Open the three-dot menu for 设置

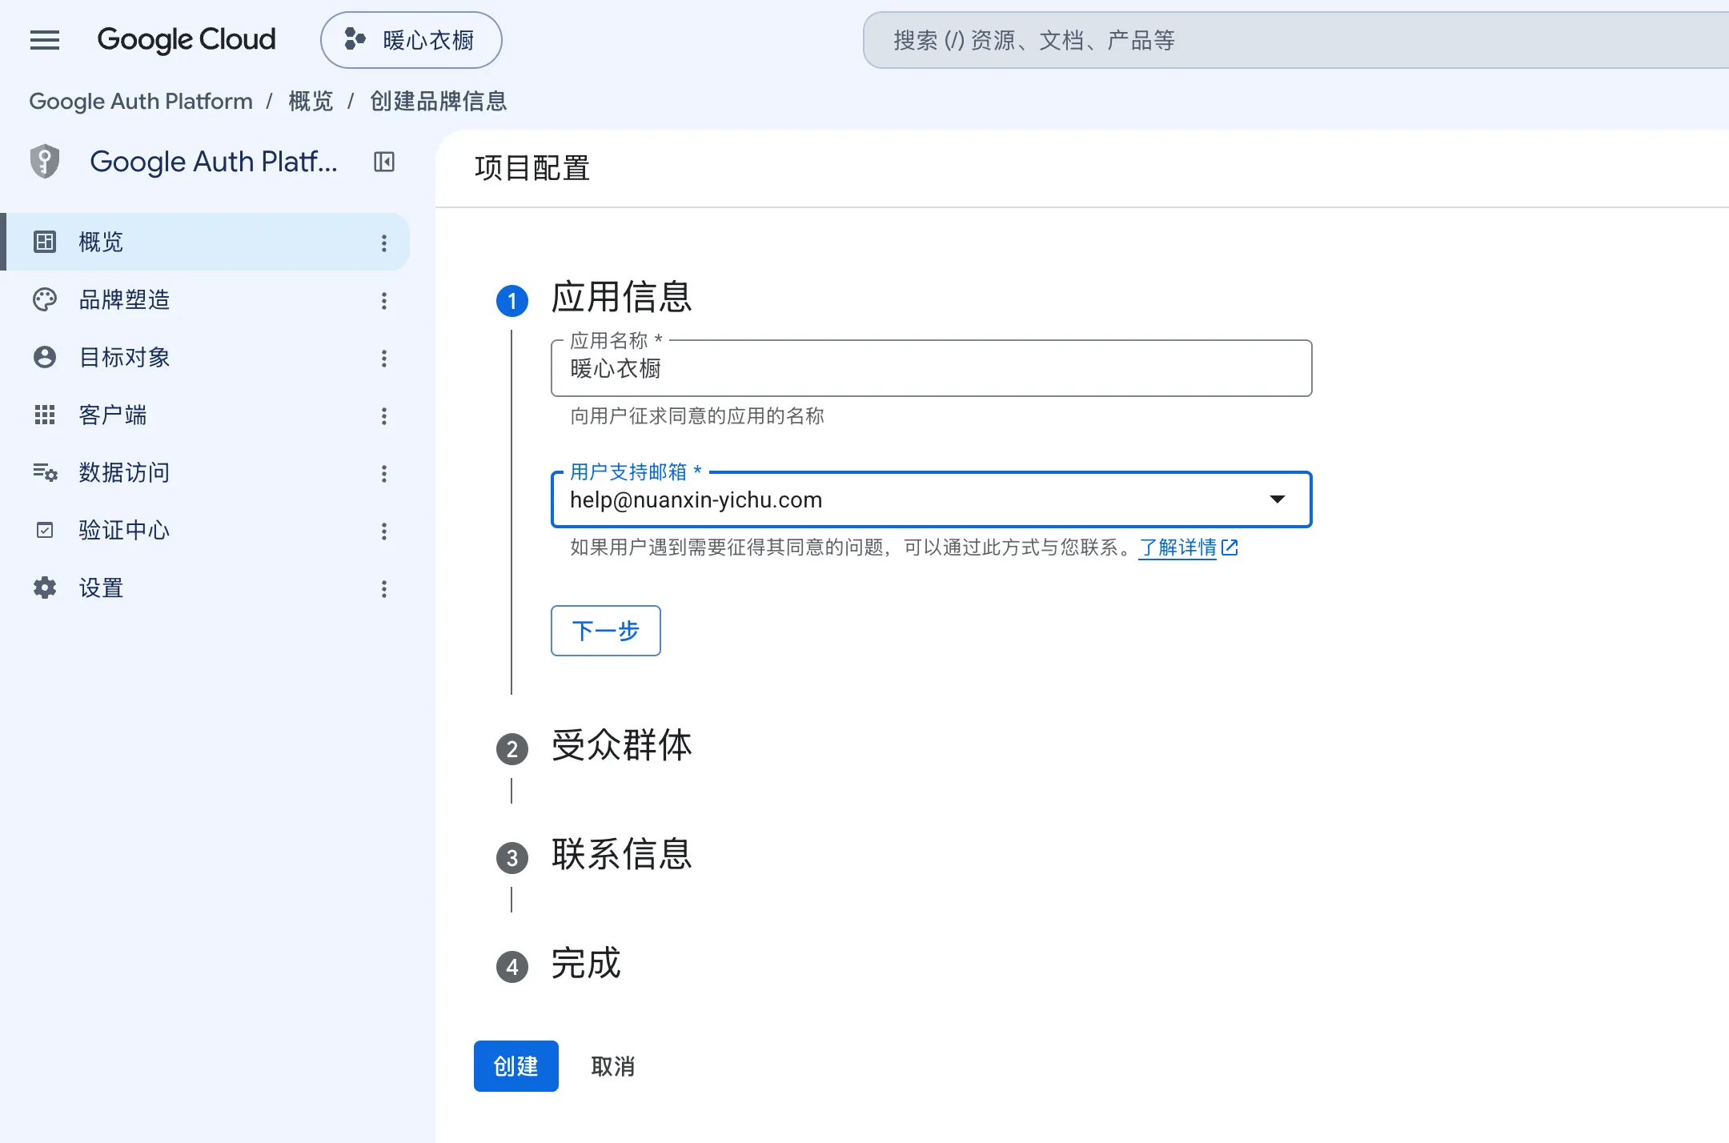point(384,588)
